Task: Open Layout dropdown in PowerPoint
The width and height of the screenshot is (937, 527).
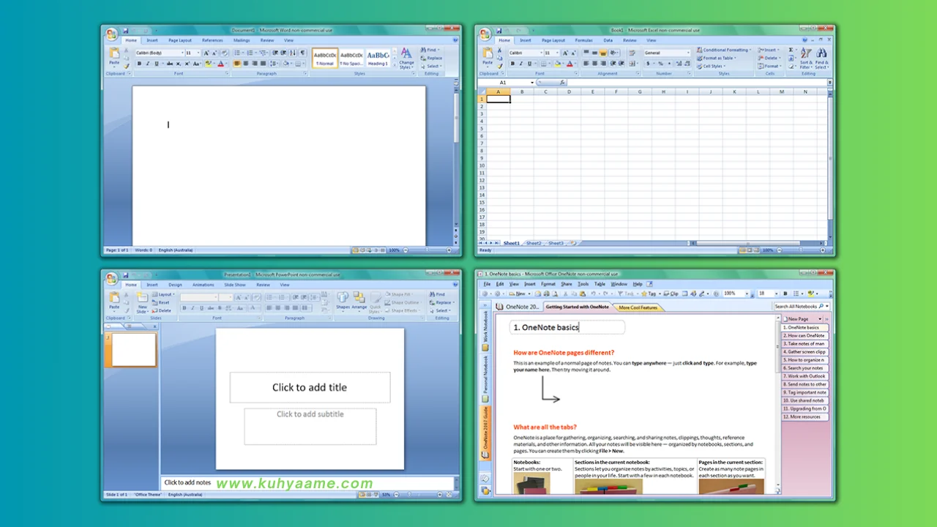Action: [x=163, y=294]
